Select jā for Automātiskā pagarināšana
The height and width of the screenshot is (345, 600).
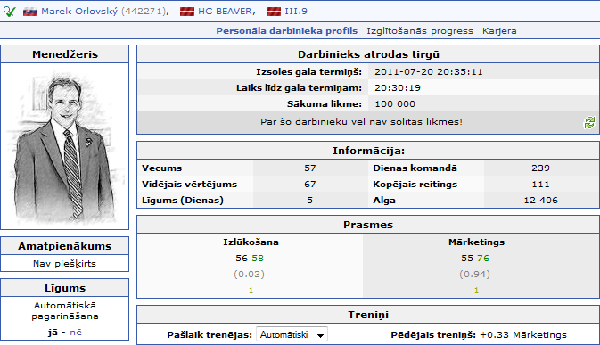point(53,332)
